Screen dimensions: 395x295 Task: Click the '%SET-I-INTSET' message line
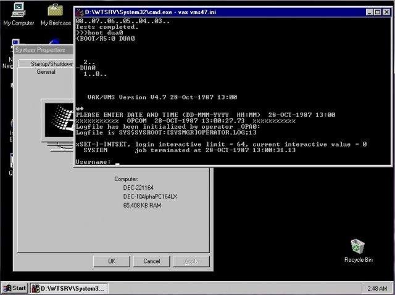point(221,144)
